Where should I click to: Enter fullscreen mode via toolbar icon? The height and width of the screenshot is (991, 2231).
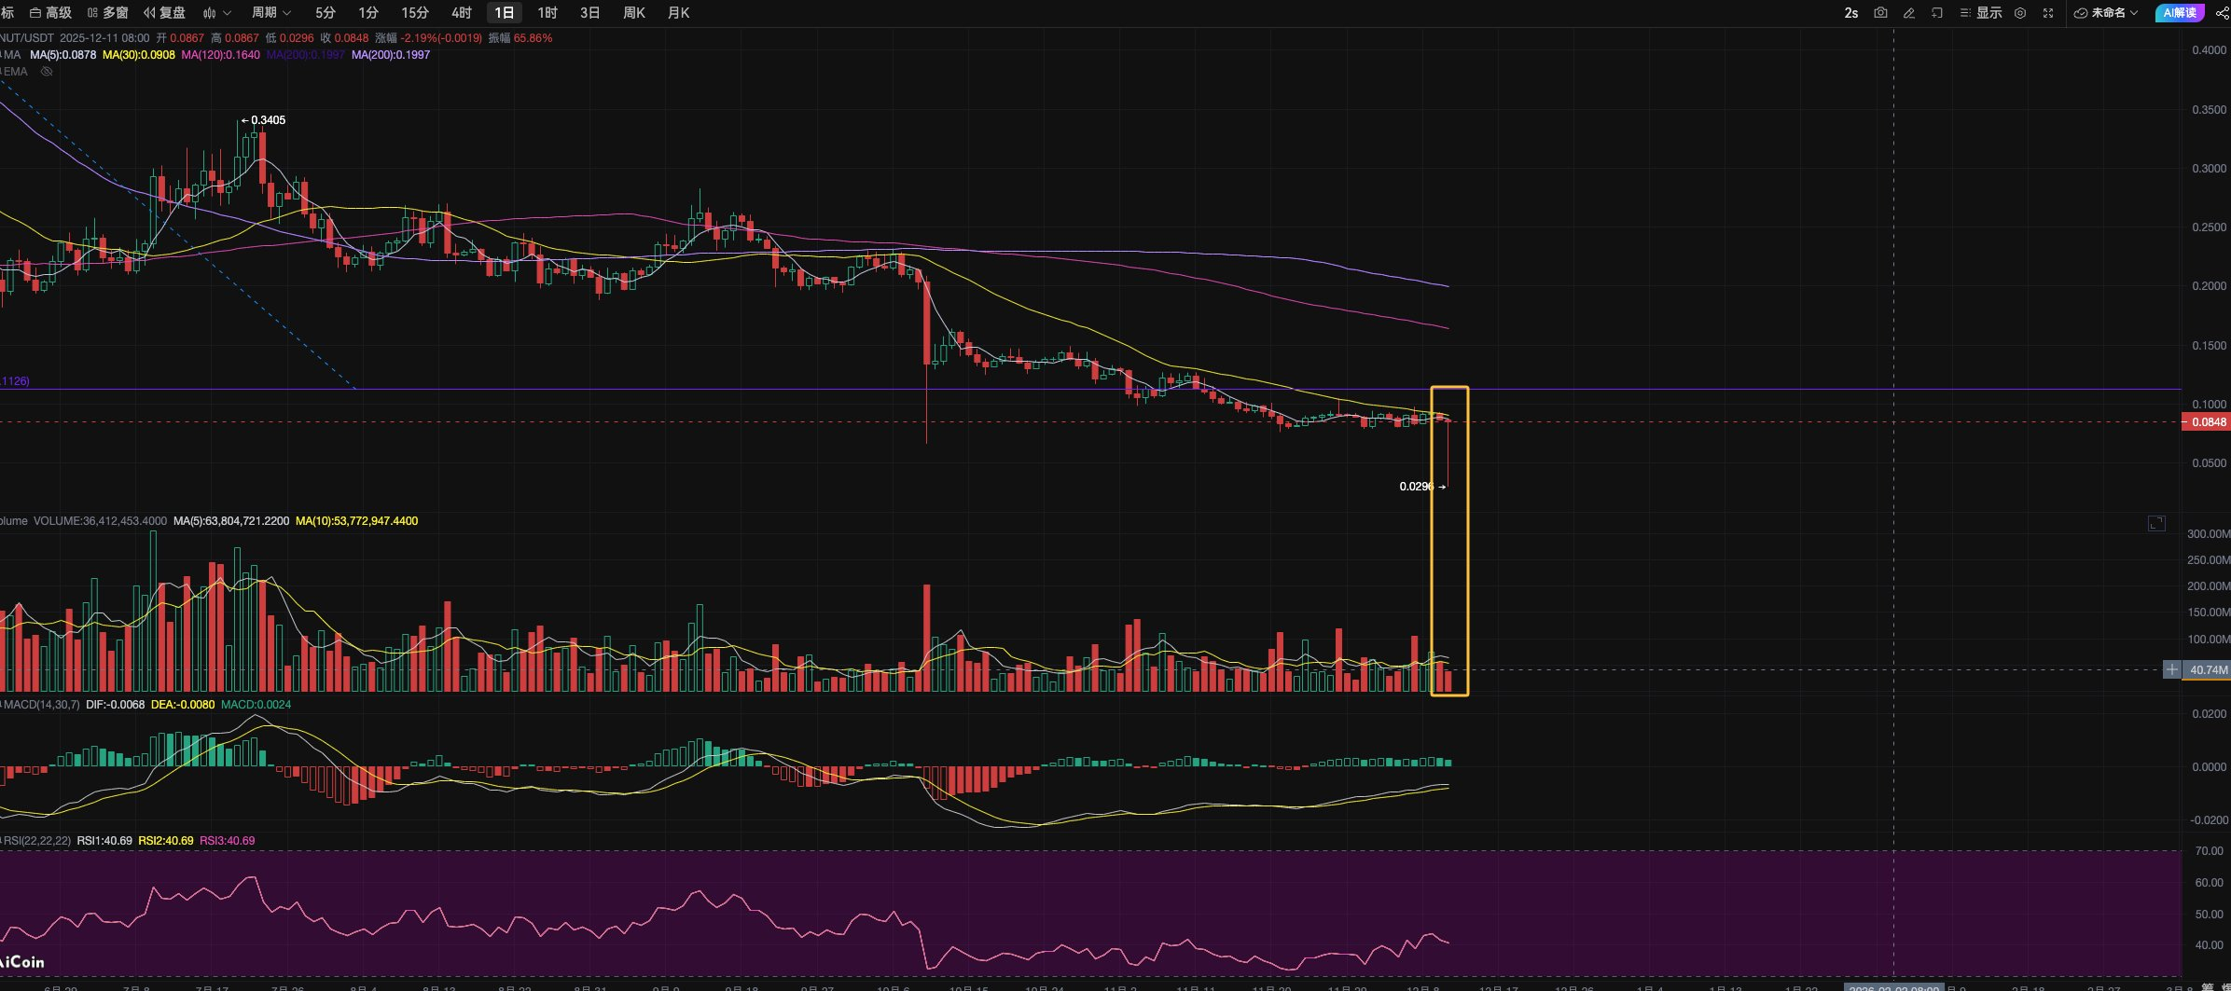(2048, 13)
